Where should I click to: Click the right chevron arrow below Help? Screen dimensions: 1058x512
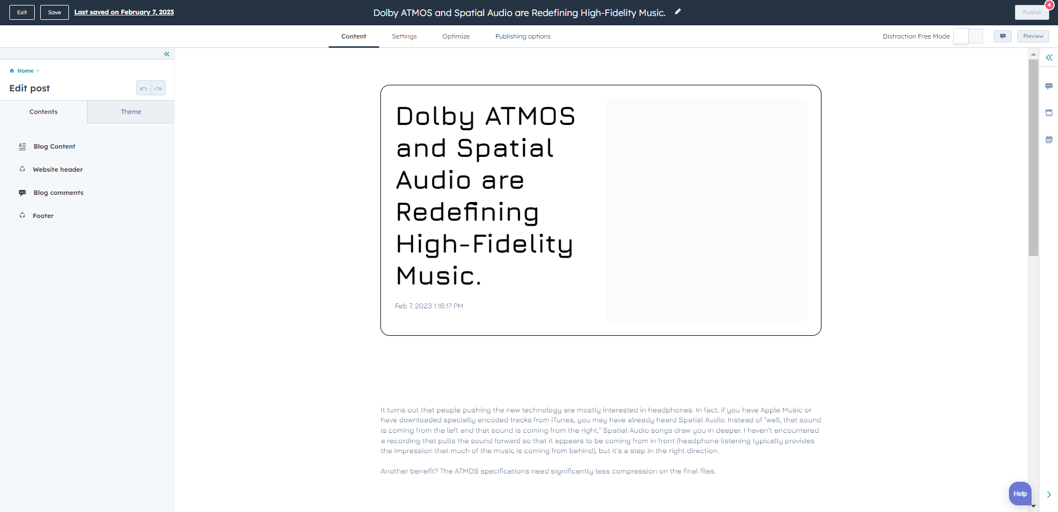click(1049, 494)
